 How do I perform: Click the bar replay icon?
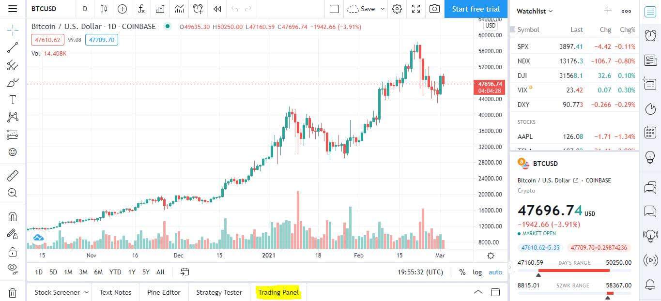(217, 9)
